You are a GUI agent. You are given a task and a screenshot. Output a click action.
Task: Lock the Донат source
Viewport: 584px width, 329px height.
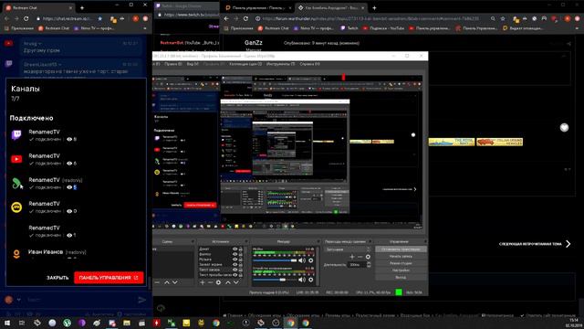tap(241, 249)
